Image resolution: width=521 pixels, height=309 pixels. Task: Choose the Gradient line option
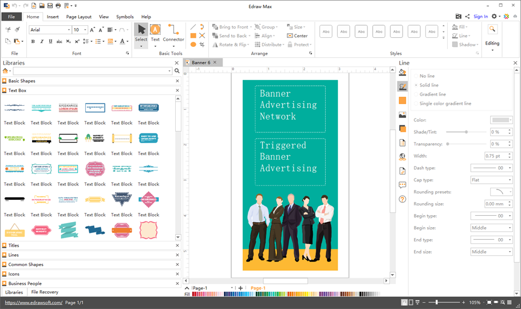[416, 94]
